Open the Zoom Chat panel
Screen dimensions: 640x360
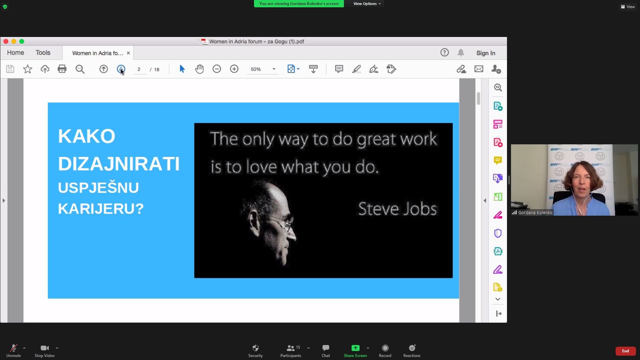coord(326,351)
